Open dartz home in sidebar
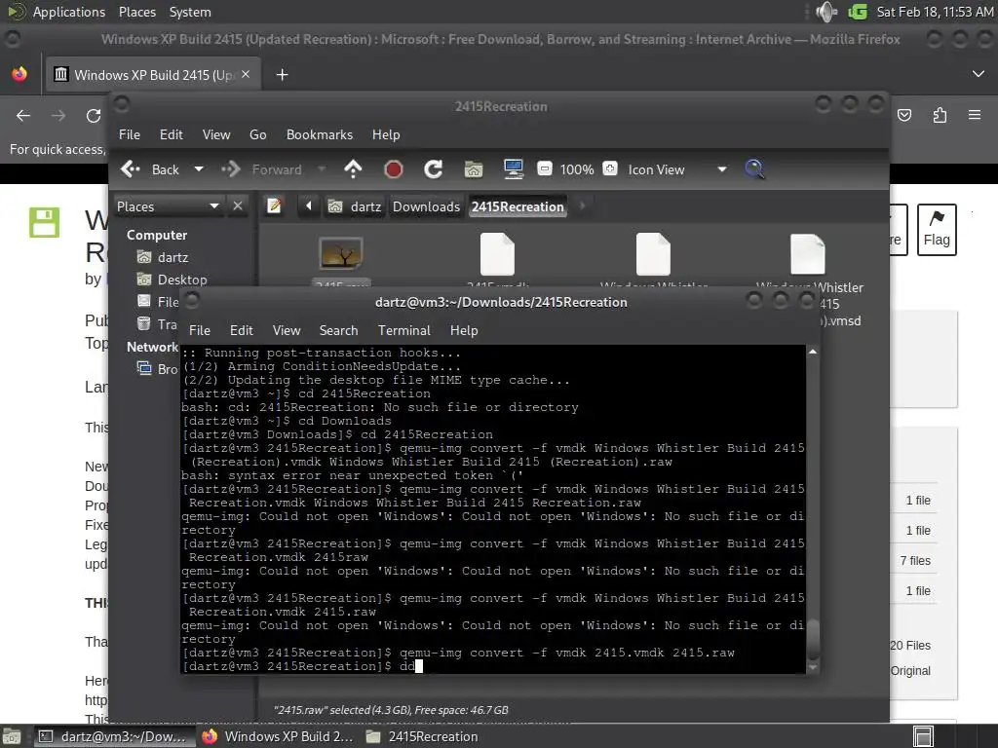Screen dimensions: 998x748 click(x=163, y=257)
